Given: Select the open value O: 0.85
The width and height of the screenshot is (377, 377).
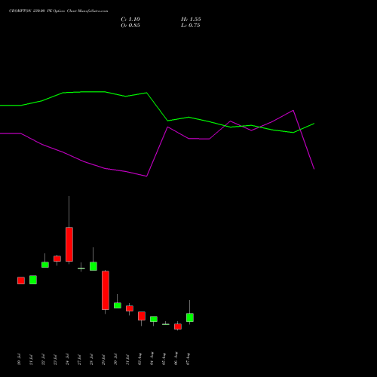Looking at the screenshot, I should click(x=130, y=26).
